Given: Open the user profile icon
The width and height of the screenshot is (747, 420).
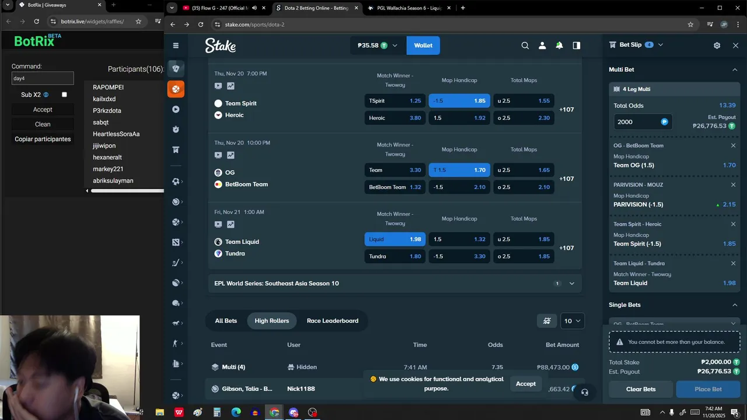Looking at the screenshot, I should (x=542, y=45).
